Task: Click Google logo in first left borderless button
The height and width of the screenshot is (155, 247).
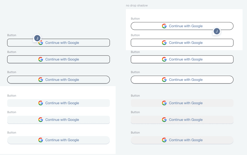Action: pos(41,103)
